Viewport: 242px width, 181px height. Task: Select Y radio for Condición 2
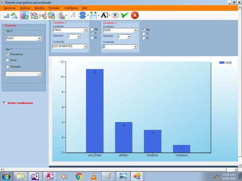pyautogui.click(x=143, y=34)
